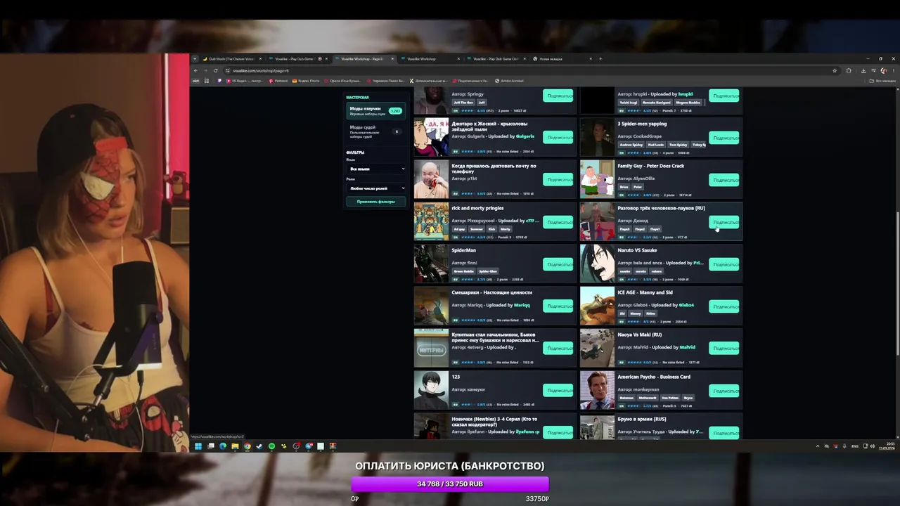Subscribe to '3 Spider-men yapping' mod

click(x=724, y=138)
